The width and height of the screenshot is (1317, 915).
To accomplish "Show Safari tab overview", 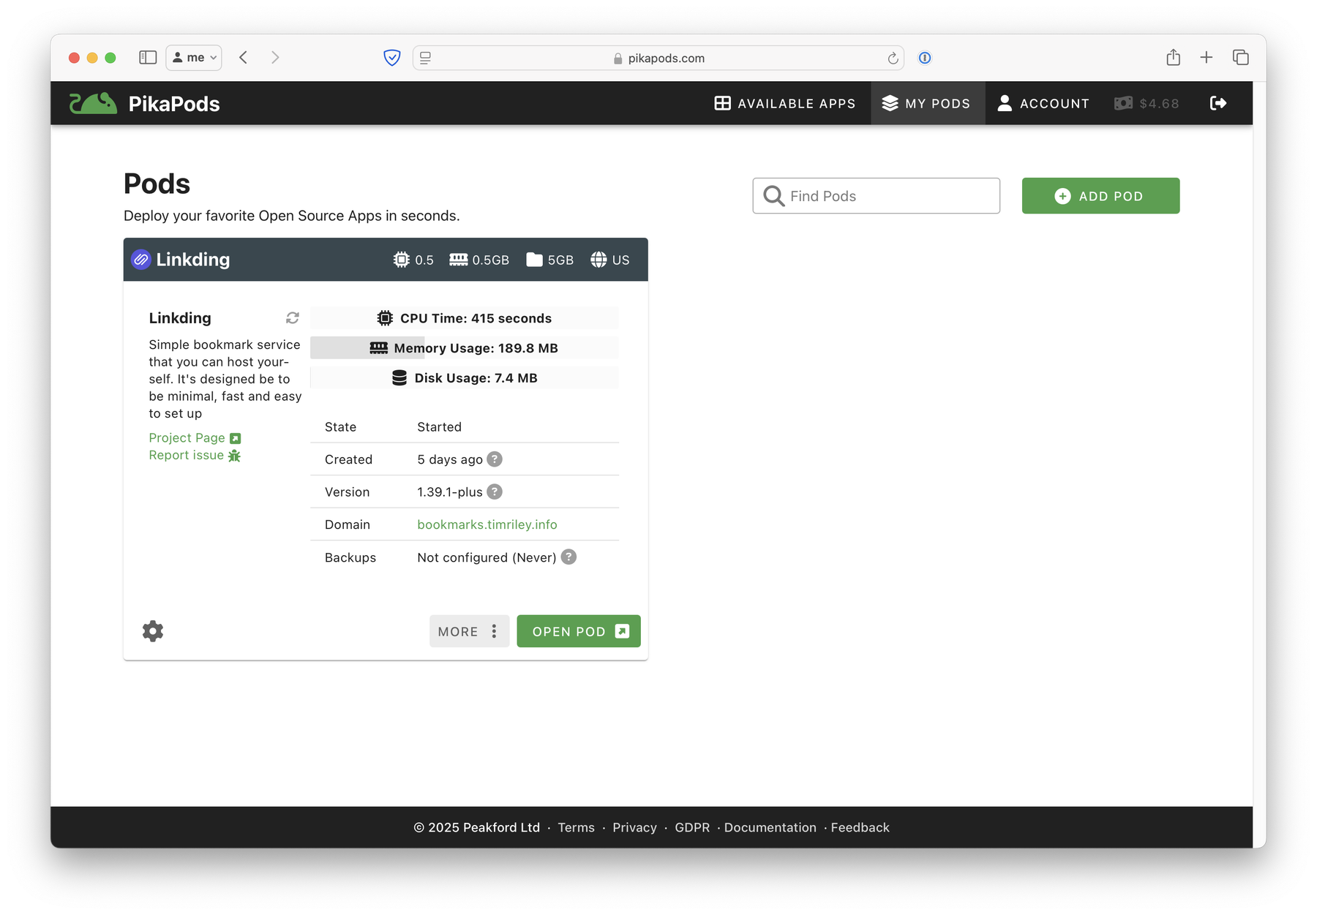I will coord(1240,58).
